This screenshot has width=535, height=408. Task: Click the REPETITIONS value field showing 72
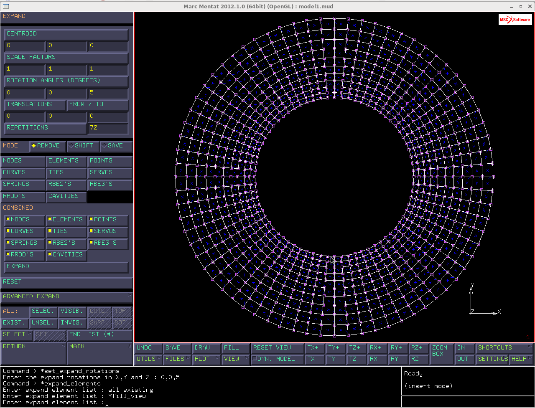(107, 128)
